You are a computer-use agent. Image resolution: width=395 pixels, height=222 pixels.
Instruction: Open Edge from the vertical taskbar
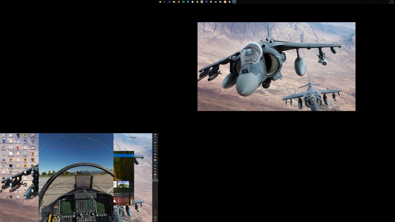155,140
